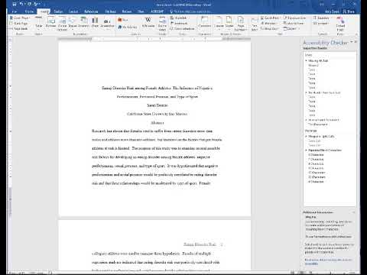Open the Symbol dropdown
The image size is (367, 275).
(320, 23)
